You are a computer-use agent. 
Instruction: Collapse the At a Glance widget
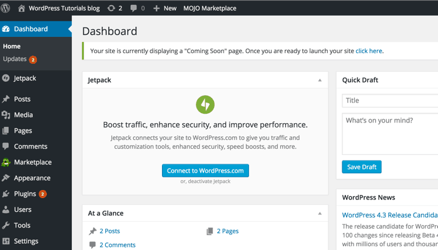320,214
